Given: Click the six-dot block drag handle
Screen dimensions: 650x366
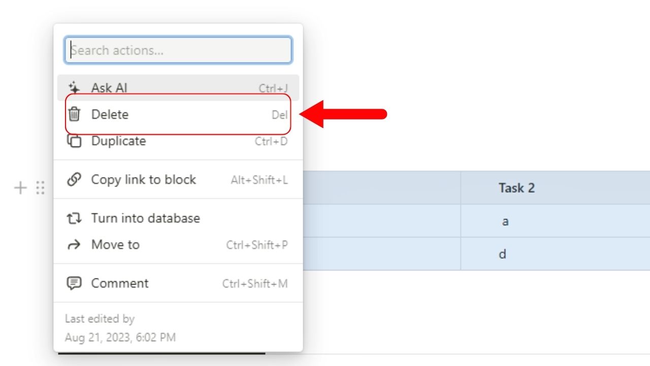Looking at the screenshot, I should (x=40, y=188).
